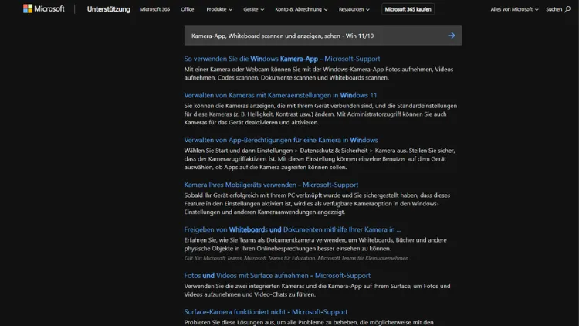The height and width of the screenshot is (326, 579).
Task: Click description starting 'Erfahren Sie, wie Sie Teams'
Action: pos(315,244)
